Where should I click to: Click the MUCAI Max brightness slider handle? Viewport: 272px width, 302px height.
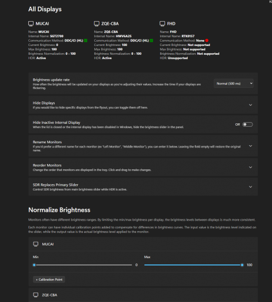click(242, 265)
